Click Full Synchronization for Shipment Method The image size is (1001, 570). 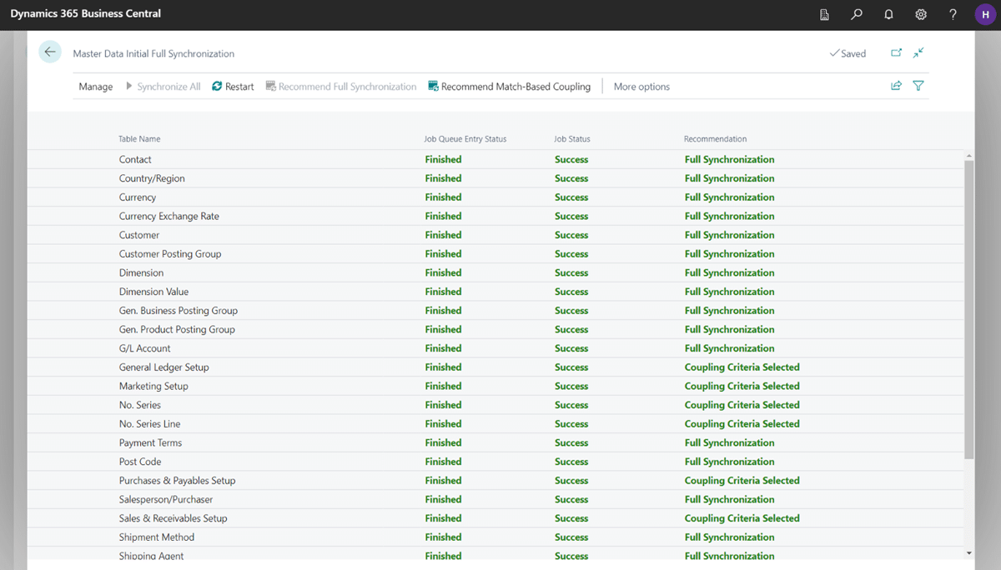click(730, 537)
